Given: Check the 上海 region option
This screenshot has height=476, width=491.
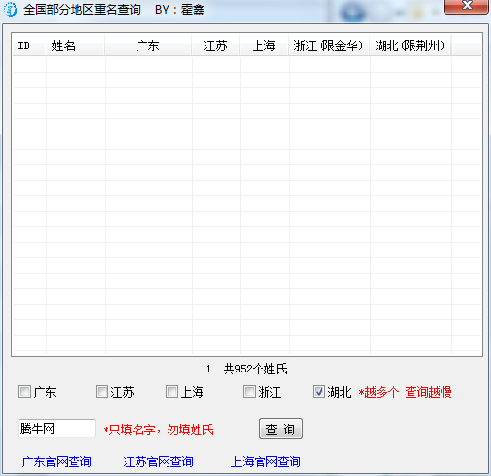Looking at the screenshot, I should coord(171,392).
